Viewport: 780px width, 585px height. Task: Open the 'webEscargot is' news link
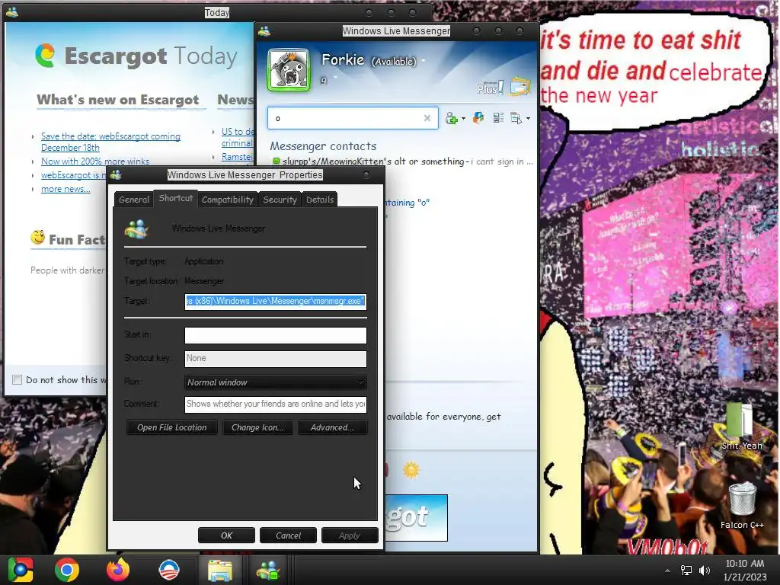coord(73,175)
